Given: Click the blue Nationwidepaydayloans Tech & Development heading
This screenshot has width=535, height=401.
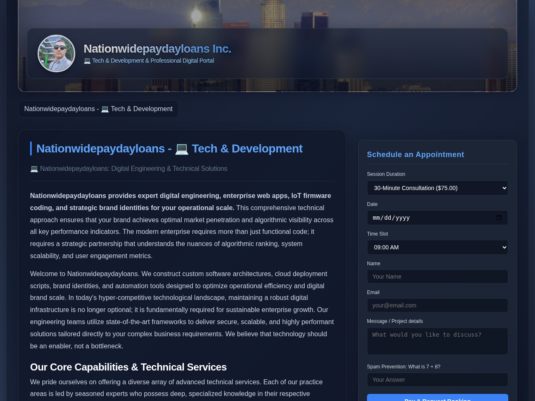Looking at the screenshot, I should pyautogui.click(x=169, y=149).
